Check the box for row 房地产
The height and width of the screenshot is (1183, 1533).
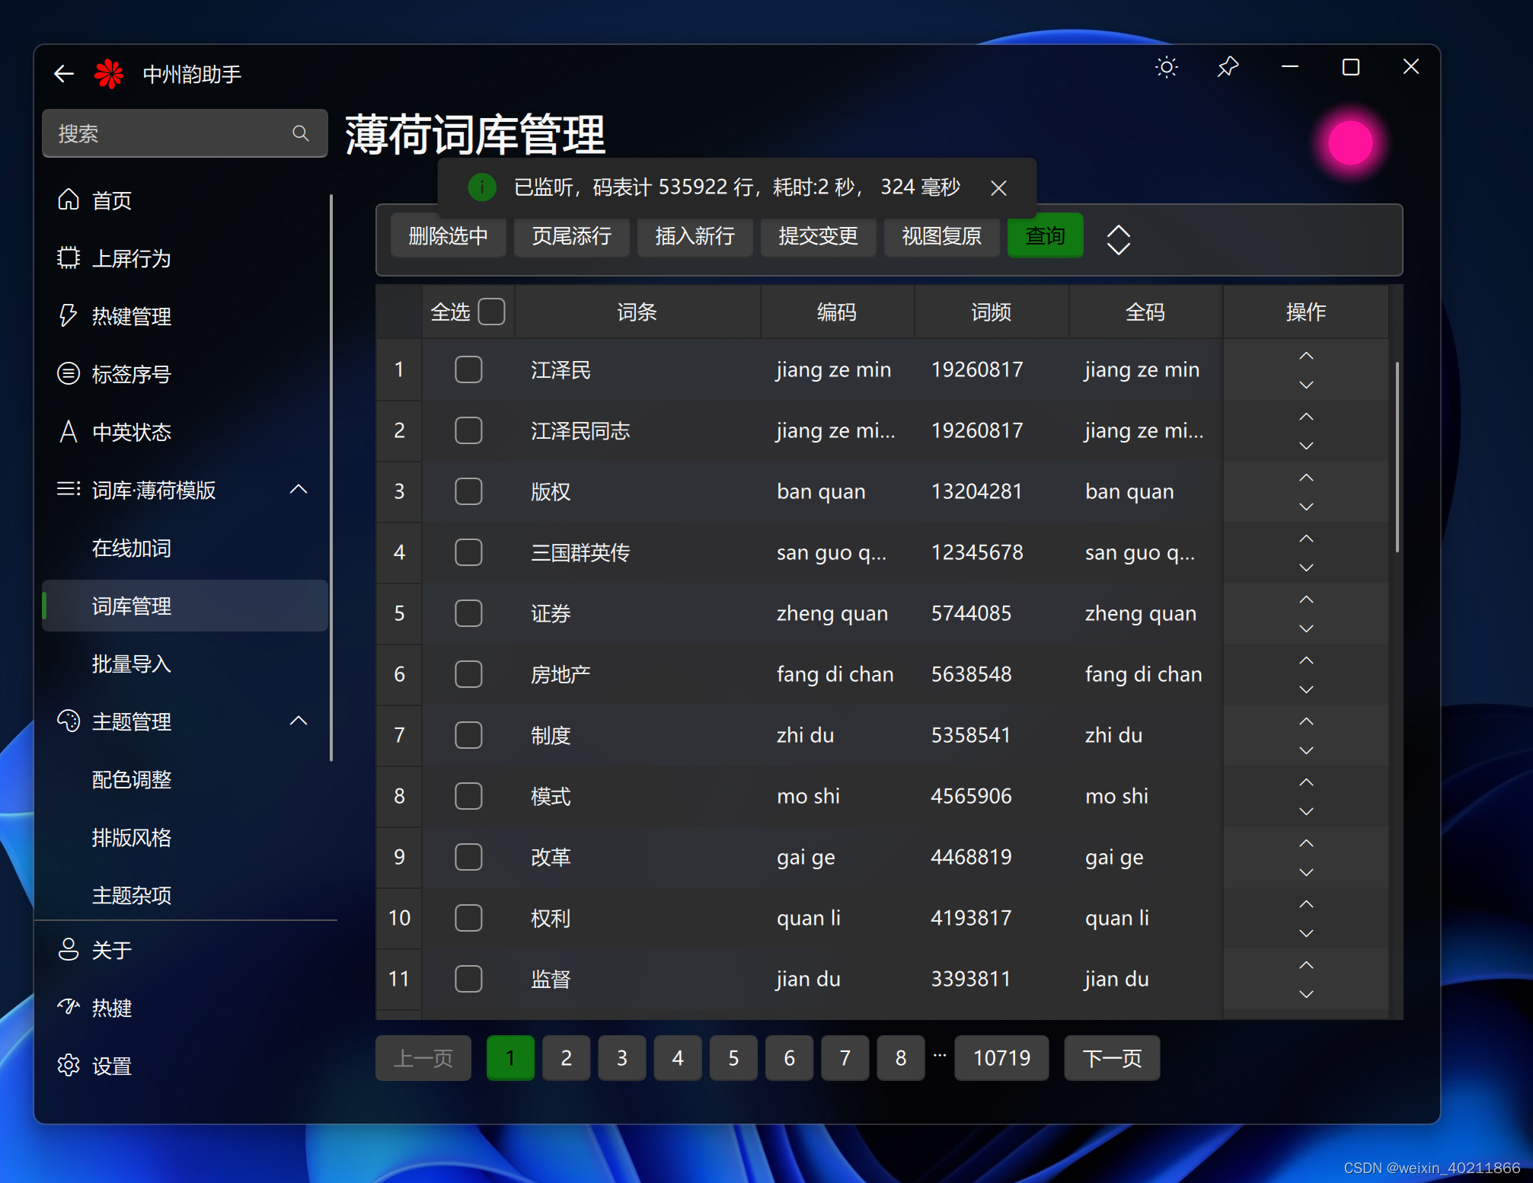[x=468, y=674]
